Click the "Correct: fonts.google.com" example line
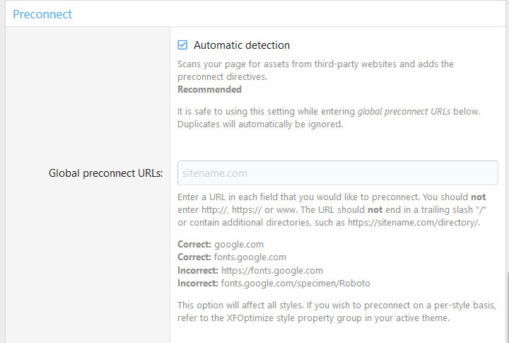The image size is (509, 343). (x=231, y=257)
